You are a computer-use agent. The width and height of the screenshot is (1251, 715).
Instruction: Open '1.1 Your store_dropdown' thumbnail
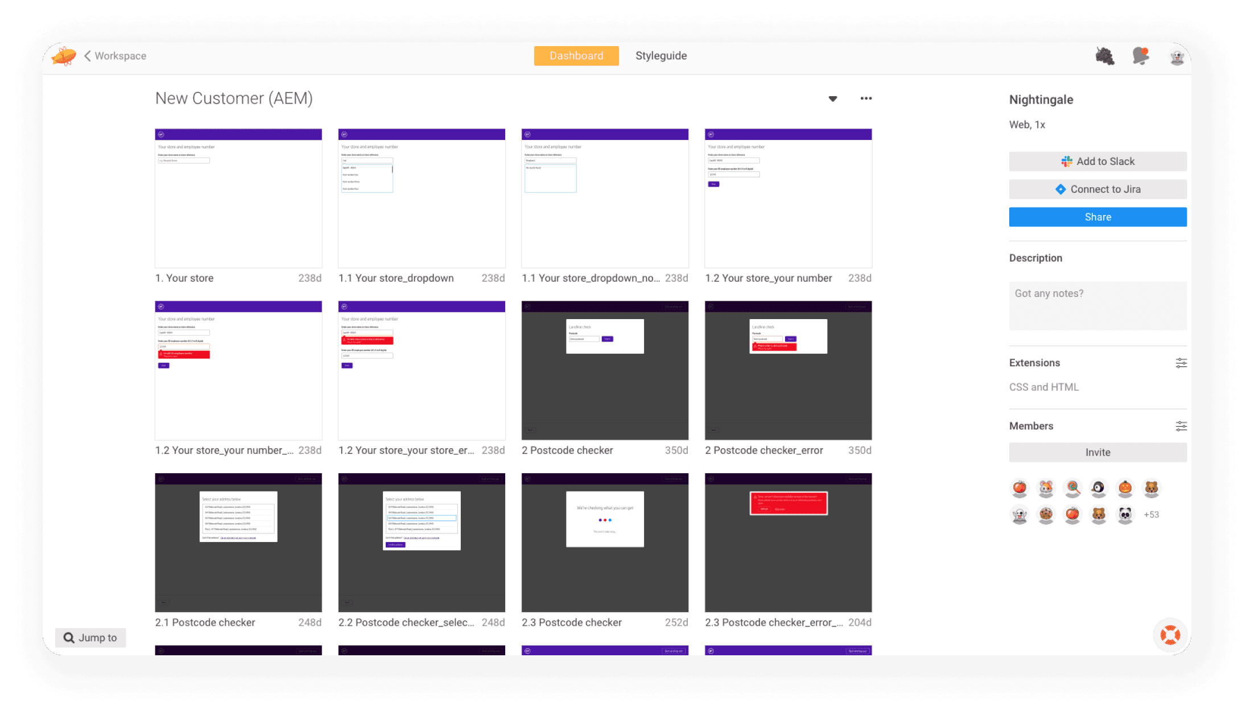point(421,198)
